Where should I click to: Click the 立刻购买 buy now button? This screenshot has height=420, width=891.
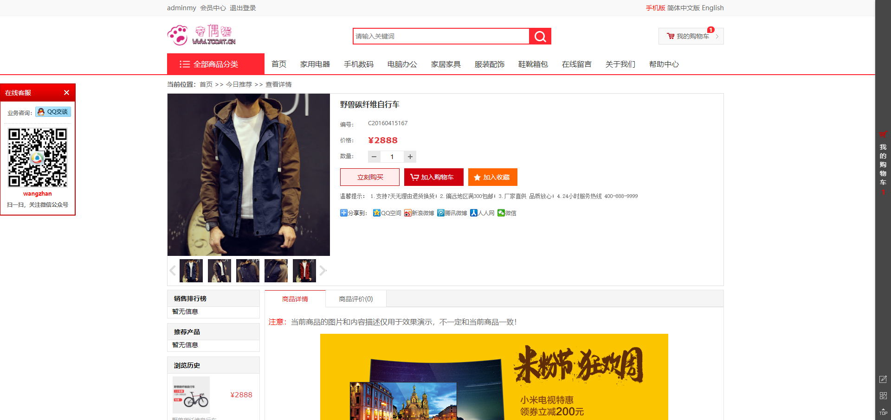coord(370,177)
